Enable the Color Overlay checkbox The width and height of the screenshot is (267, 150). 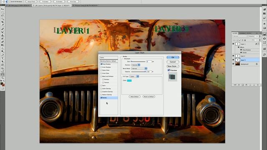(x=101, y=89)
